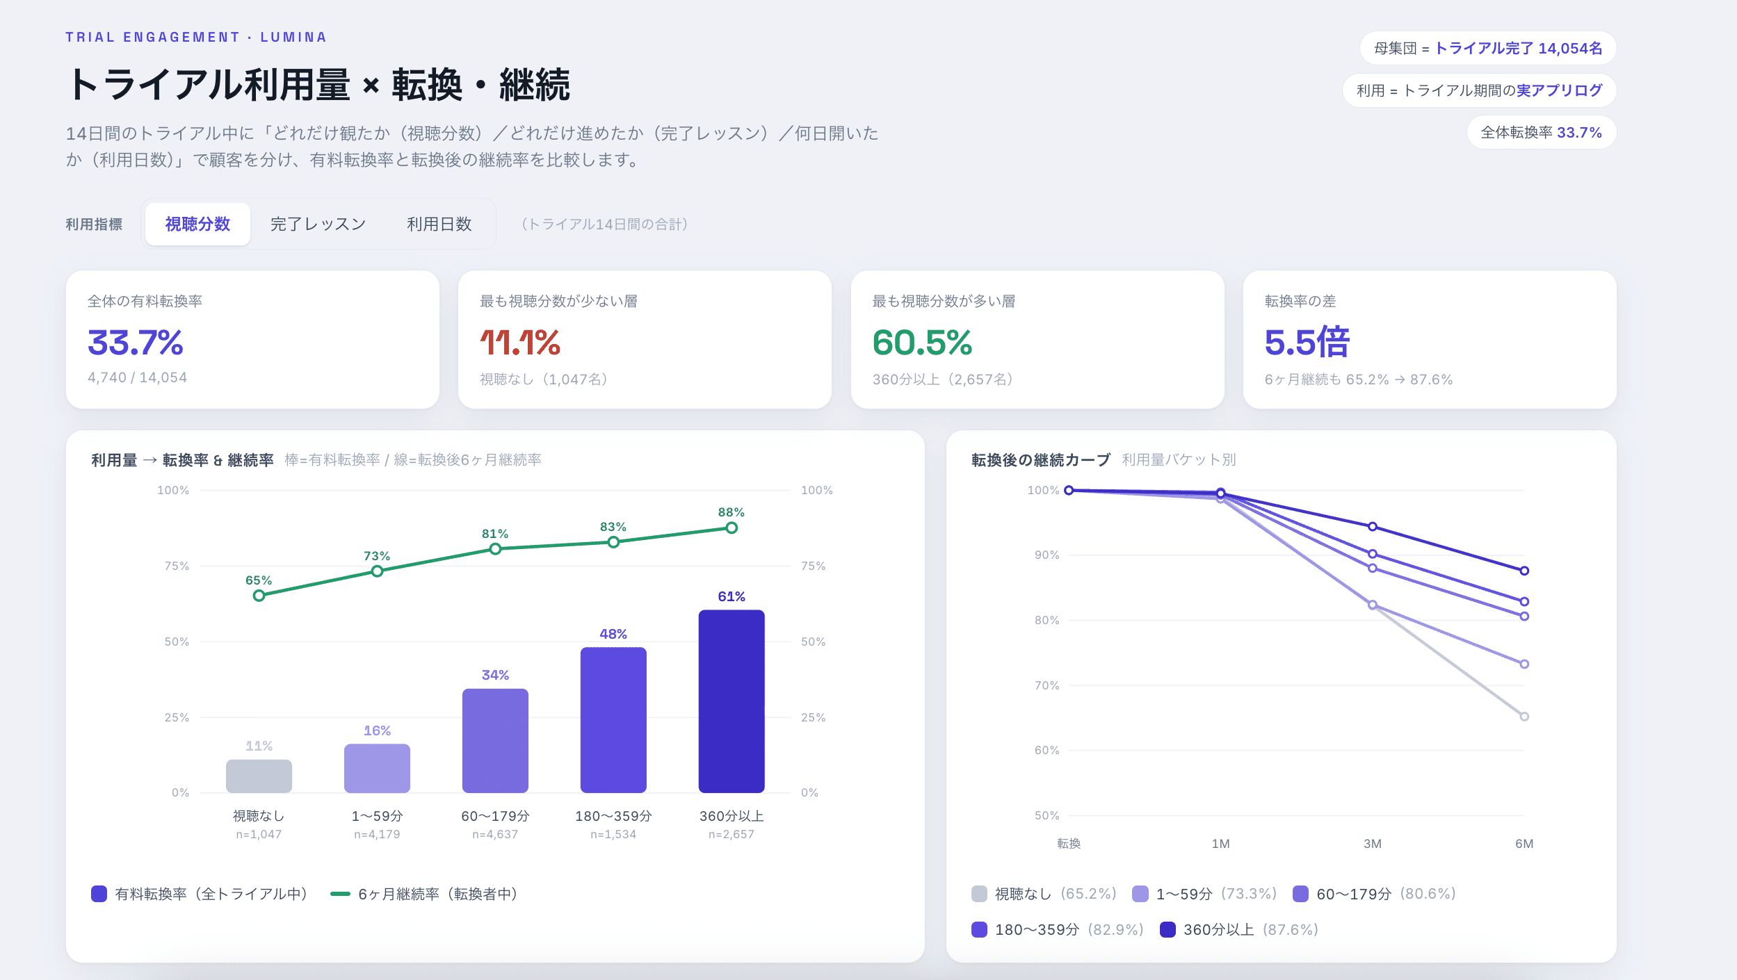Click the 3M point of 360分以上 curve
Image resolution: width=1737 pixels, height=980 pixels.
(x=1373, y=527)
